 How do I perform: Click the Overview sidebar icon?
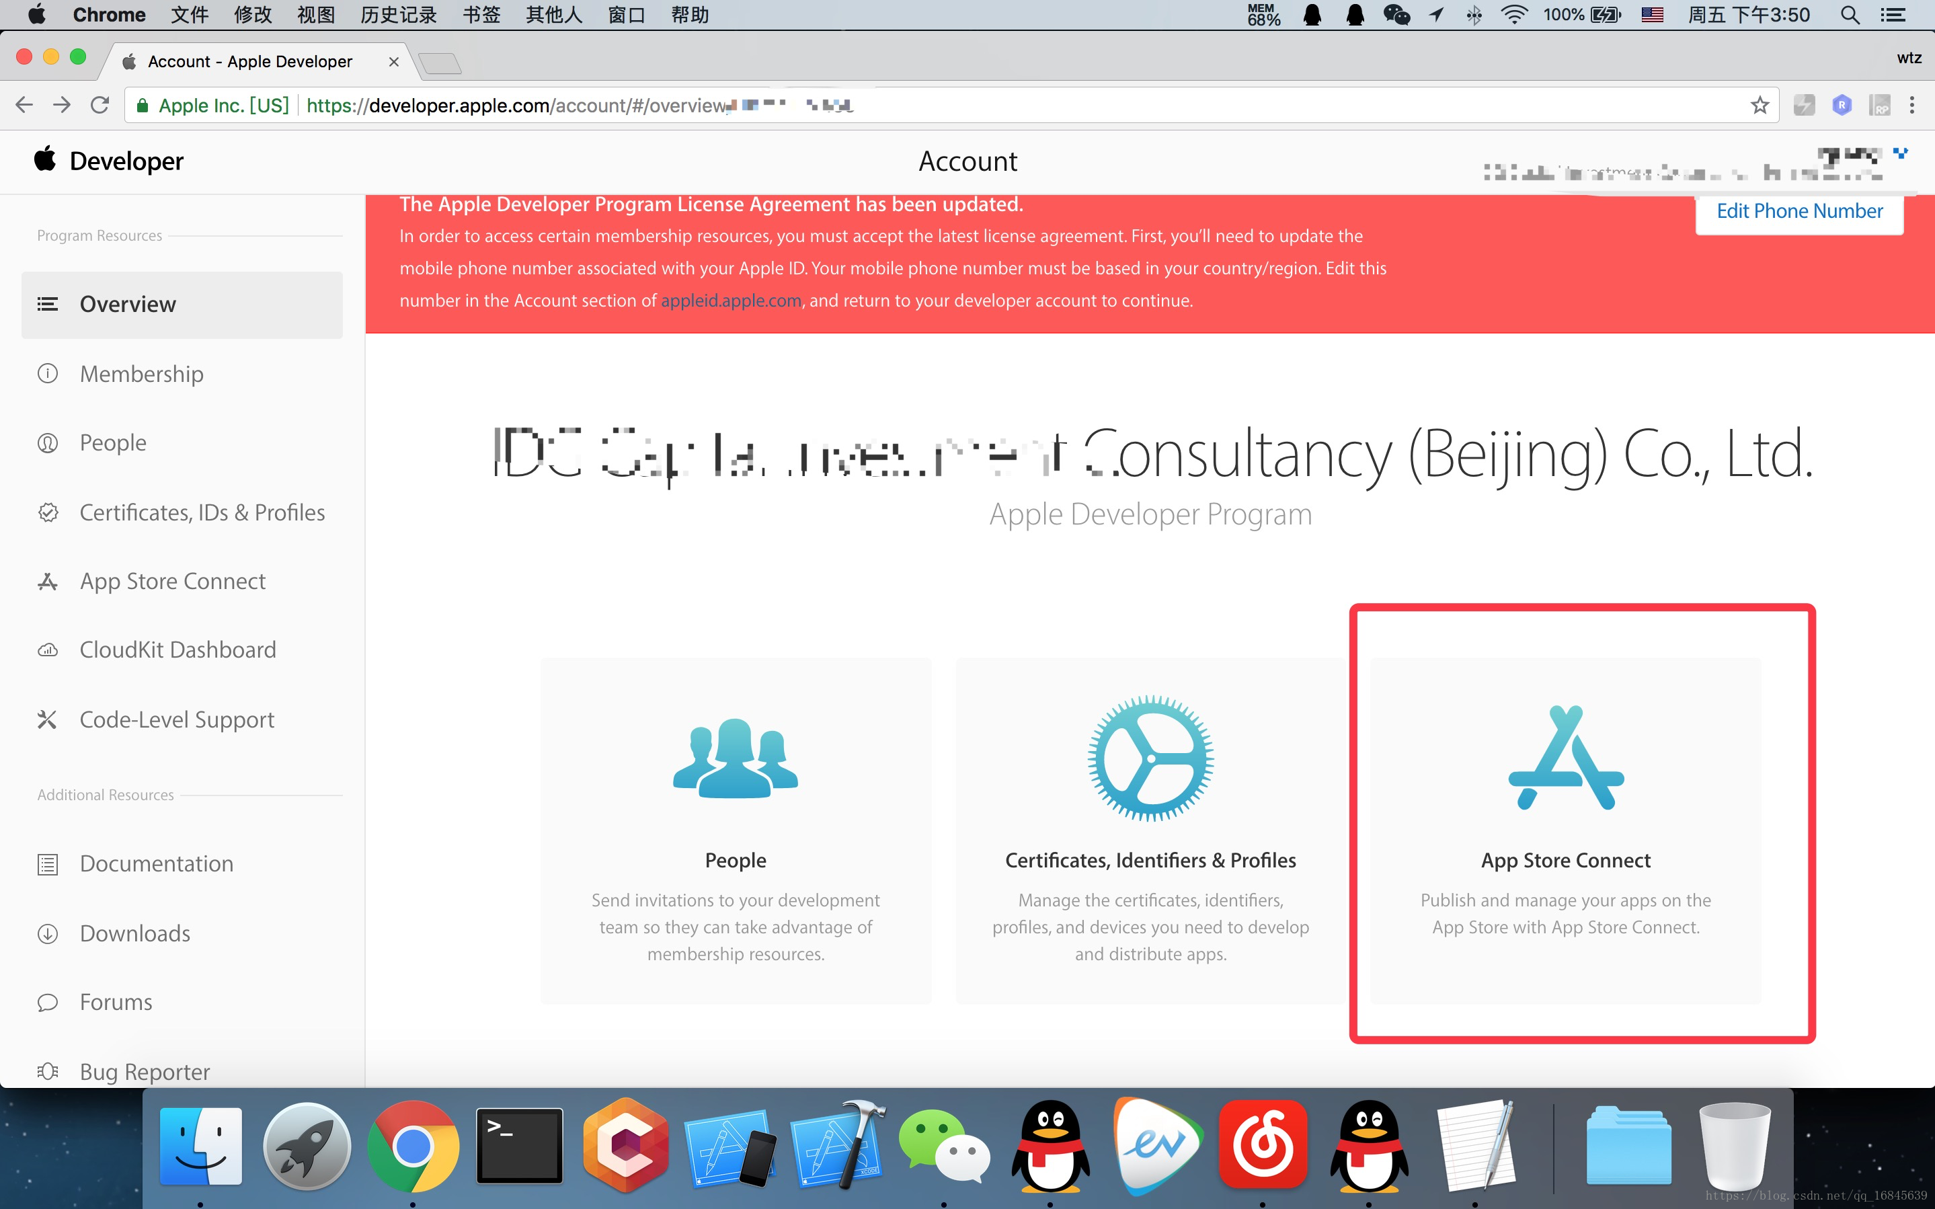[47, 304]
